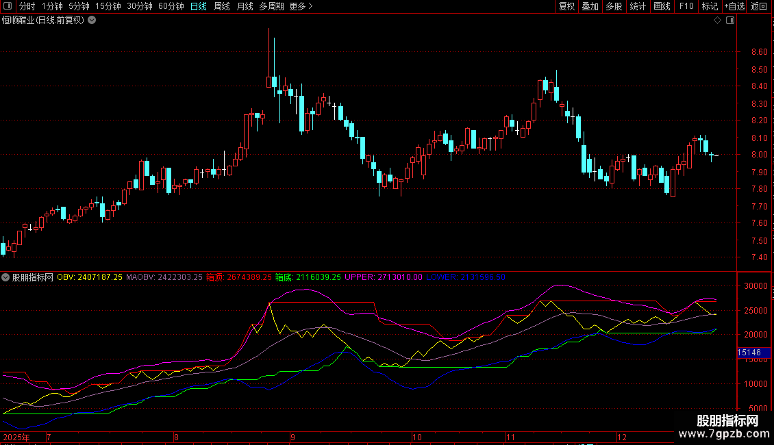Add stock with +自选 button
The height and width of the screenshot is (445, 774).
tap(734, 6)
